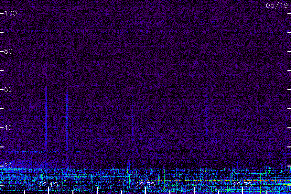This screenshot has height=194, width=291.
Task: Click the 22:10 time label
Action: tap(48, 185)
